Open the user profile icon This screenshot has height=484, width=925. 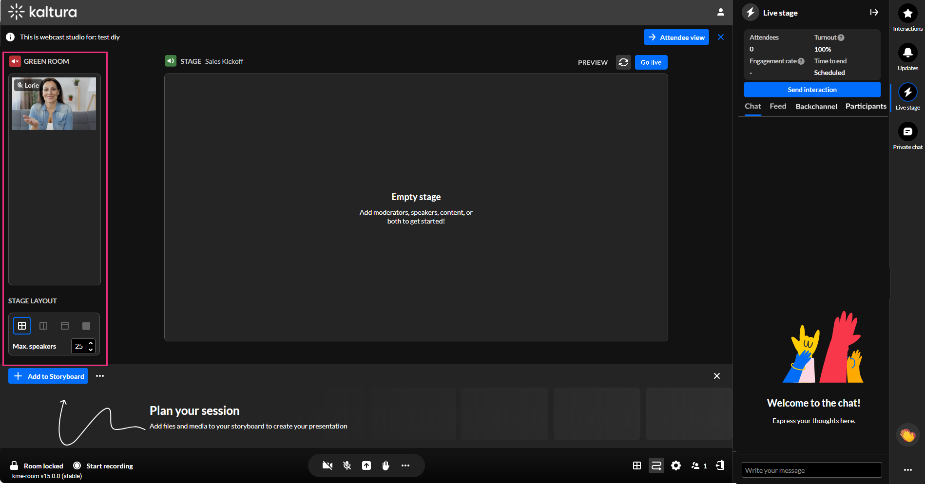(x=720, y=12)
